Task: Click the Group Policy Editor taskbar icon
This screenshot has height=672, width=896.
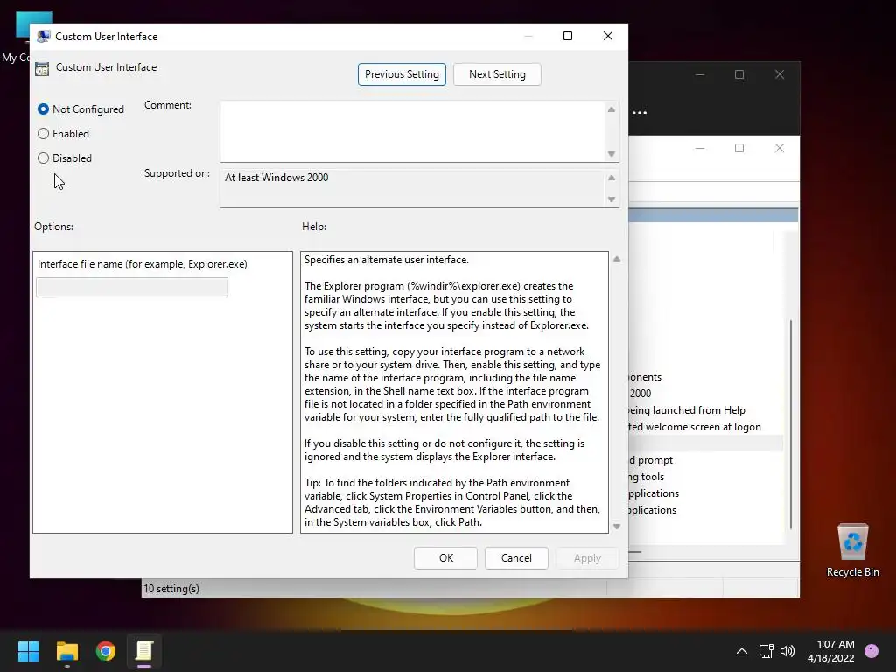Action: (144, 651)
